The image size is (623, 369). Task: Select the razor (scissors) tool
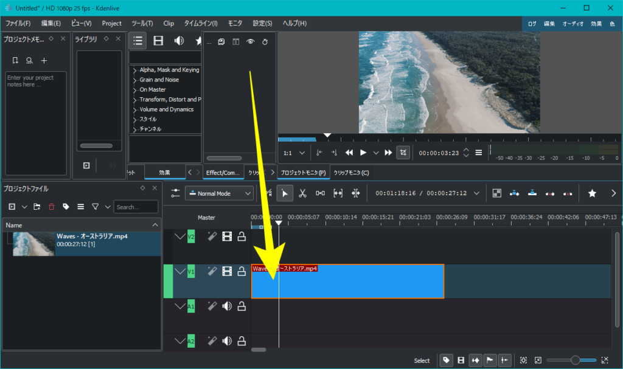tap(302, 193)
